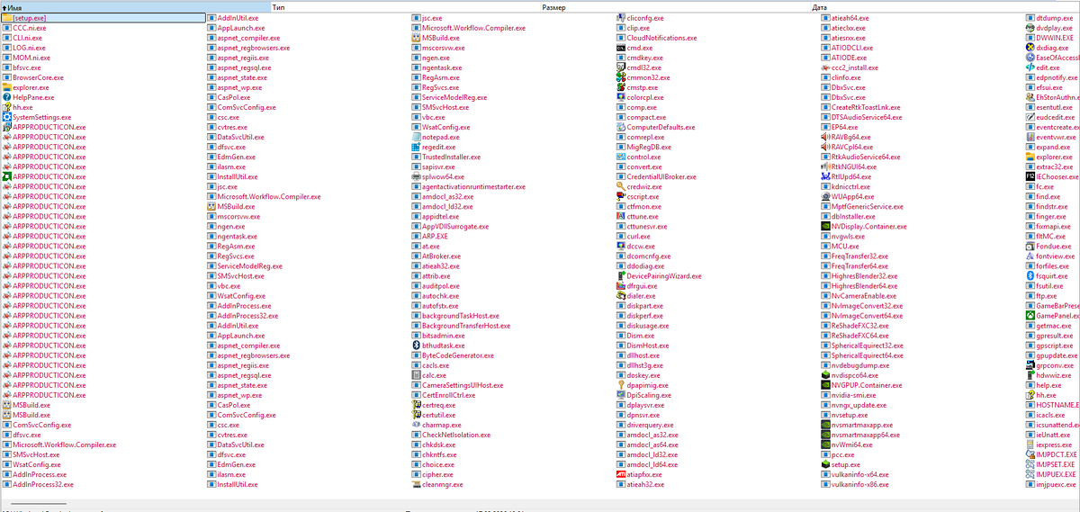Click the HelpPane.exe question mark icon
The height and width of the screenshot is (512, 1080).
coord(6,97)
